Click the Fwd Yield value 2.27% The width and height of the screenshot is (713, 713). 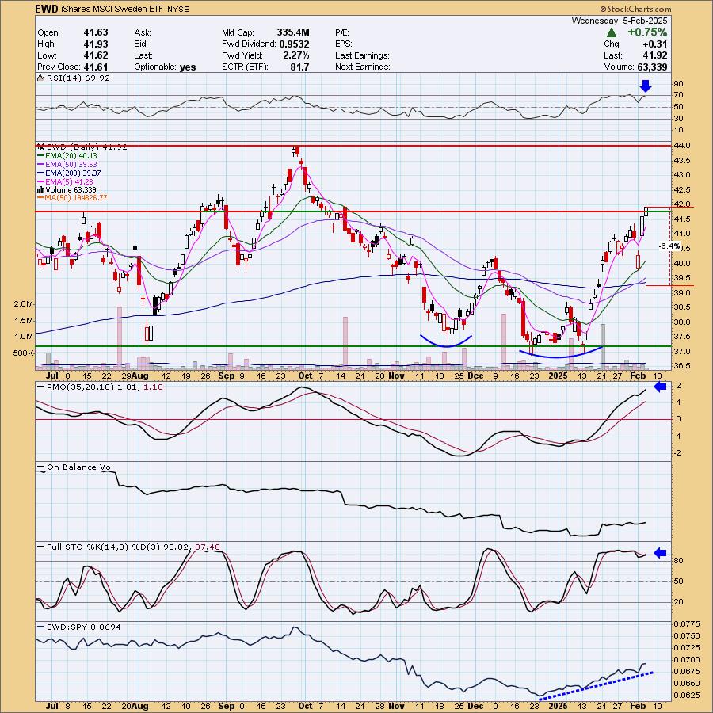(295, 55)
